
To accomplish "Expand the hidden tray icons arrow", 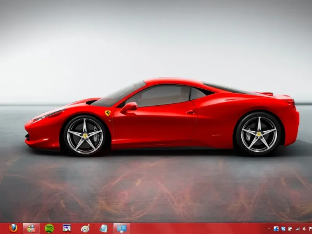I will [x=269, y=229].
